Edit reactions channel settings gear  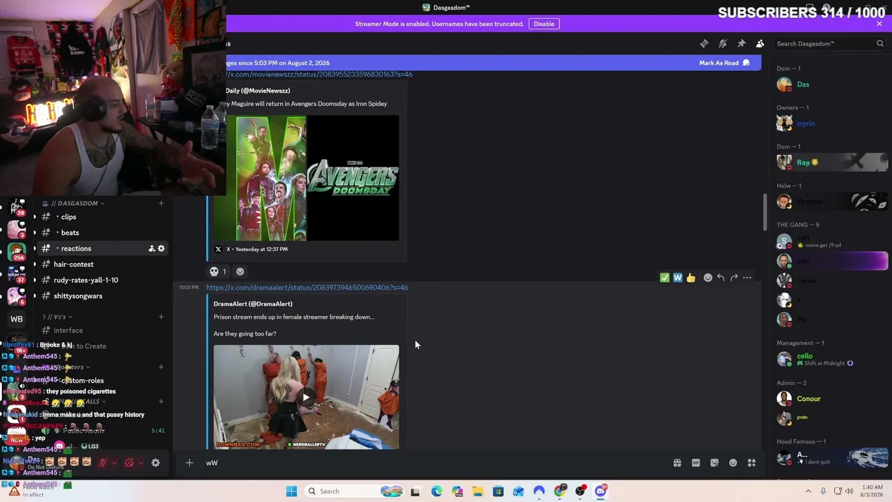tap(161, 248)
